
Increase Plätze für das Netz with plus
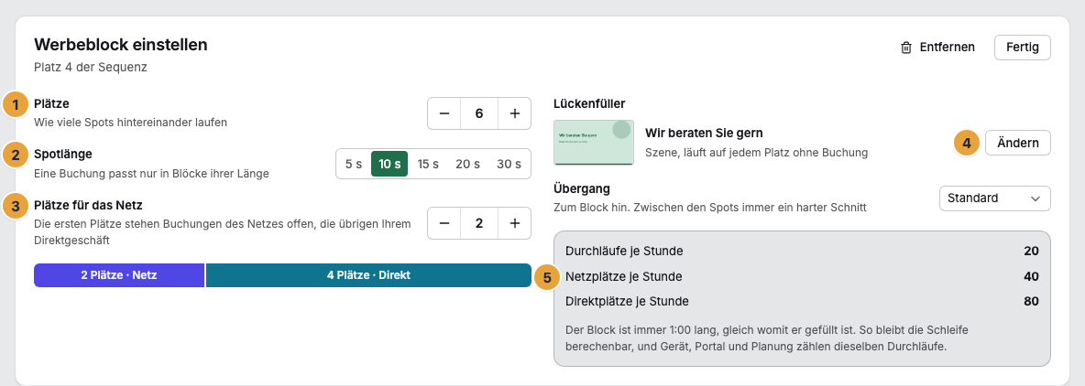(x=514, y=223)
